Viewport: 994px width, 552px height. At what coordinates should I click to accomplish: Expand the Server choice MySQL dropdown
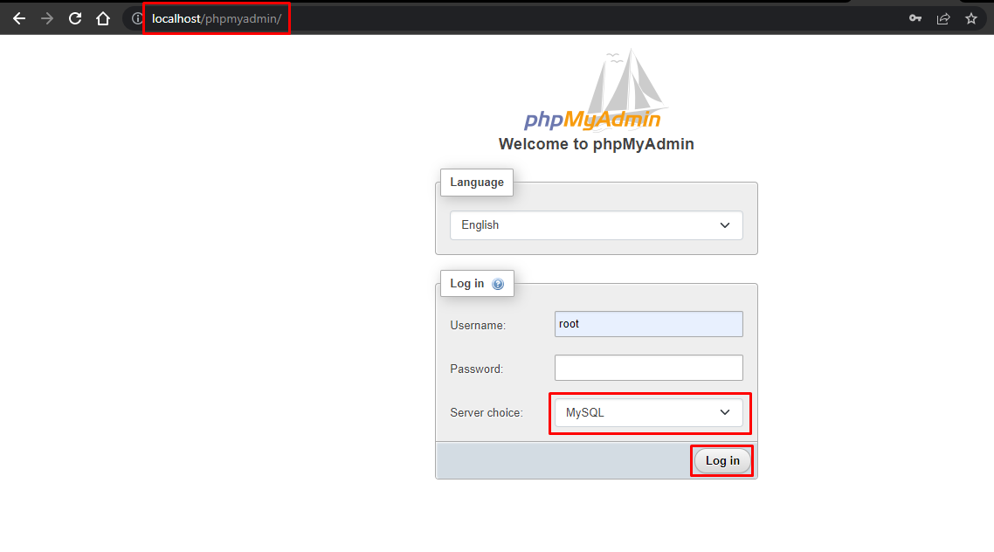[x=648, y=412]
